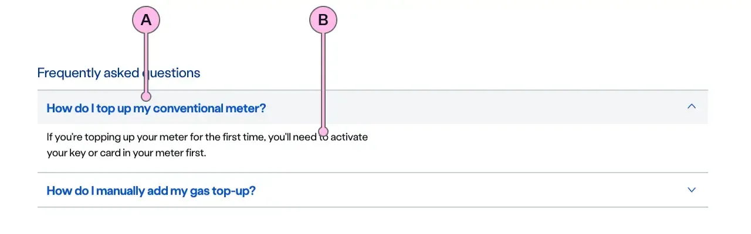Collapse the conventional meter question with up chevron
Viewport: 751px width, 234px height.
[692, 106]
